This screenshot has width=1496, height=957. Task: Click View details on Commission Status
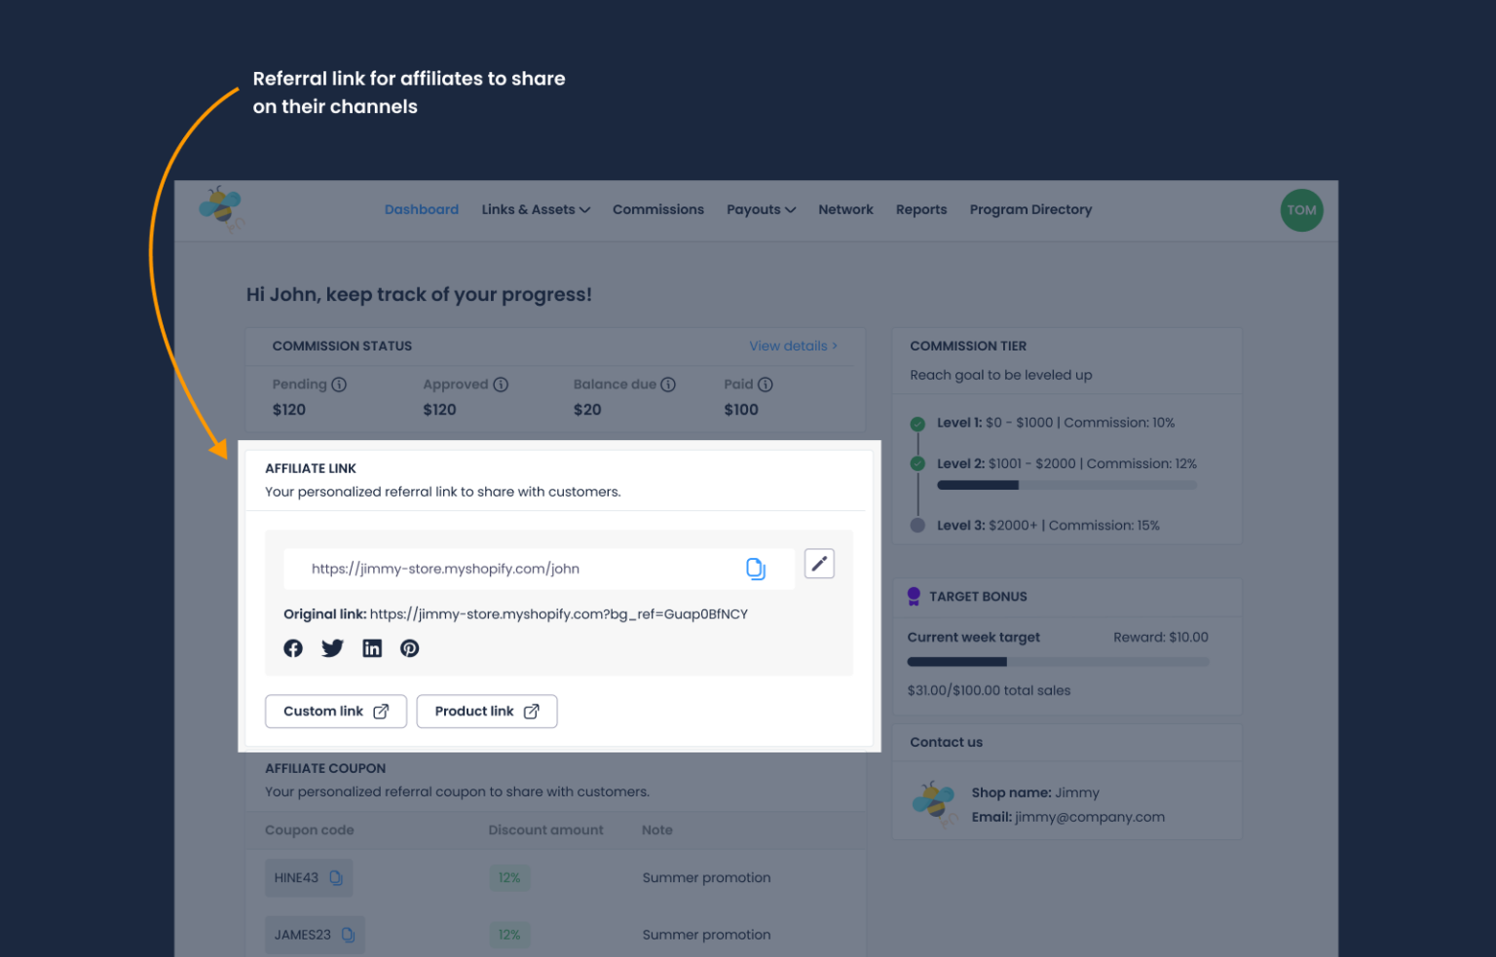[x=792, y=346]
